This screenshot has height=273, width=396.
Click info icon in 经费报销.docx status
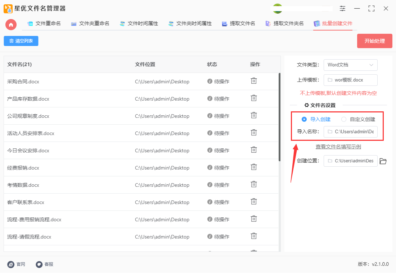point(210,167)
